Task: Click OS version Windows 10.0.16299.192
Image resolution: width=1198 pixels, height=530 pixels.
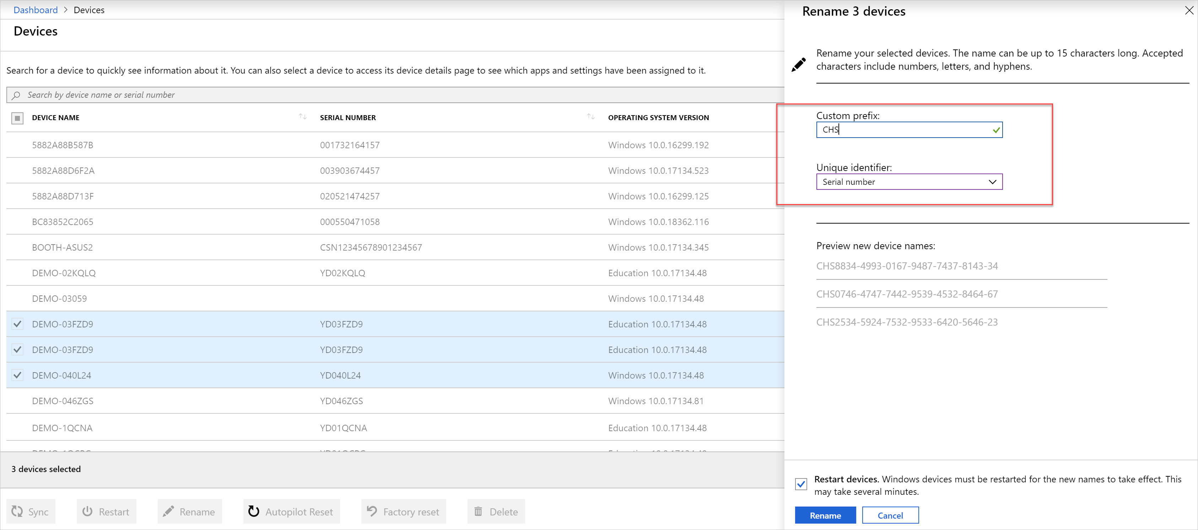Action: tap(659, 145)
